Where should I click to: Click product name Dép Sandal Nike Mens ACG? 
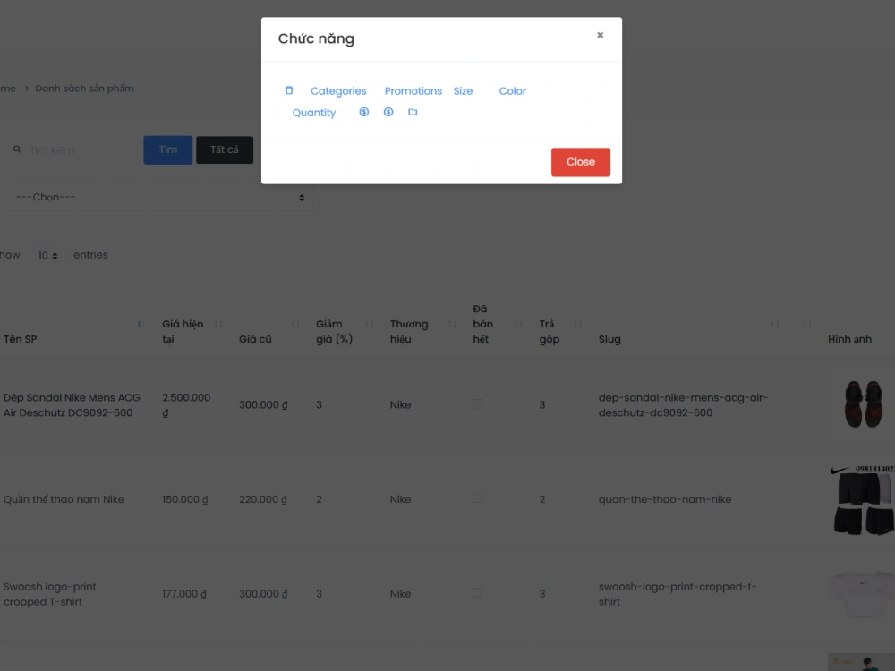72,405
